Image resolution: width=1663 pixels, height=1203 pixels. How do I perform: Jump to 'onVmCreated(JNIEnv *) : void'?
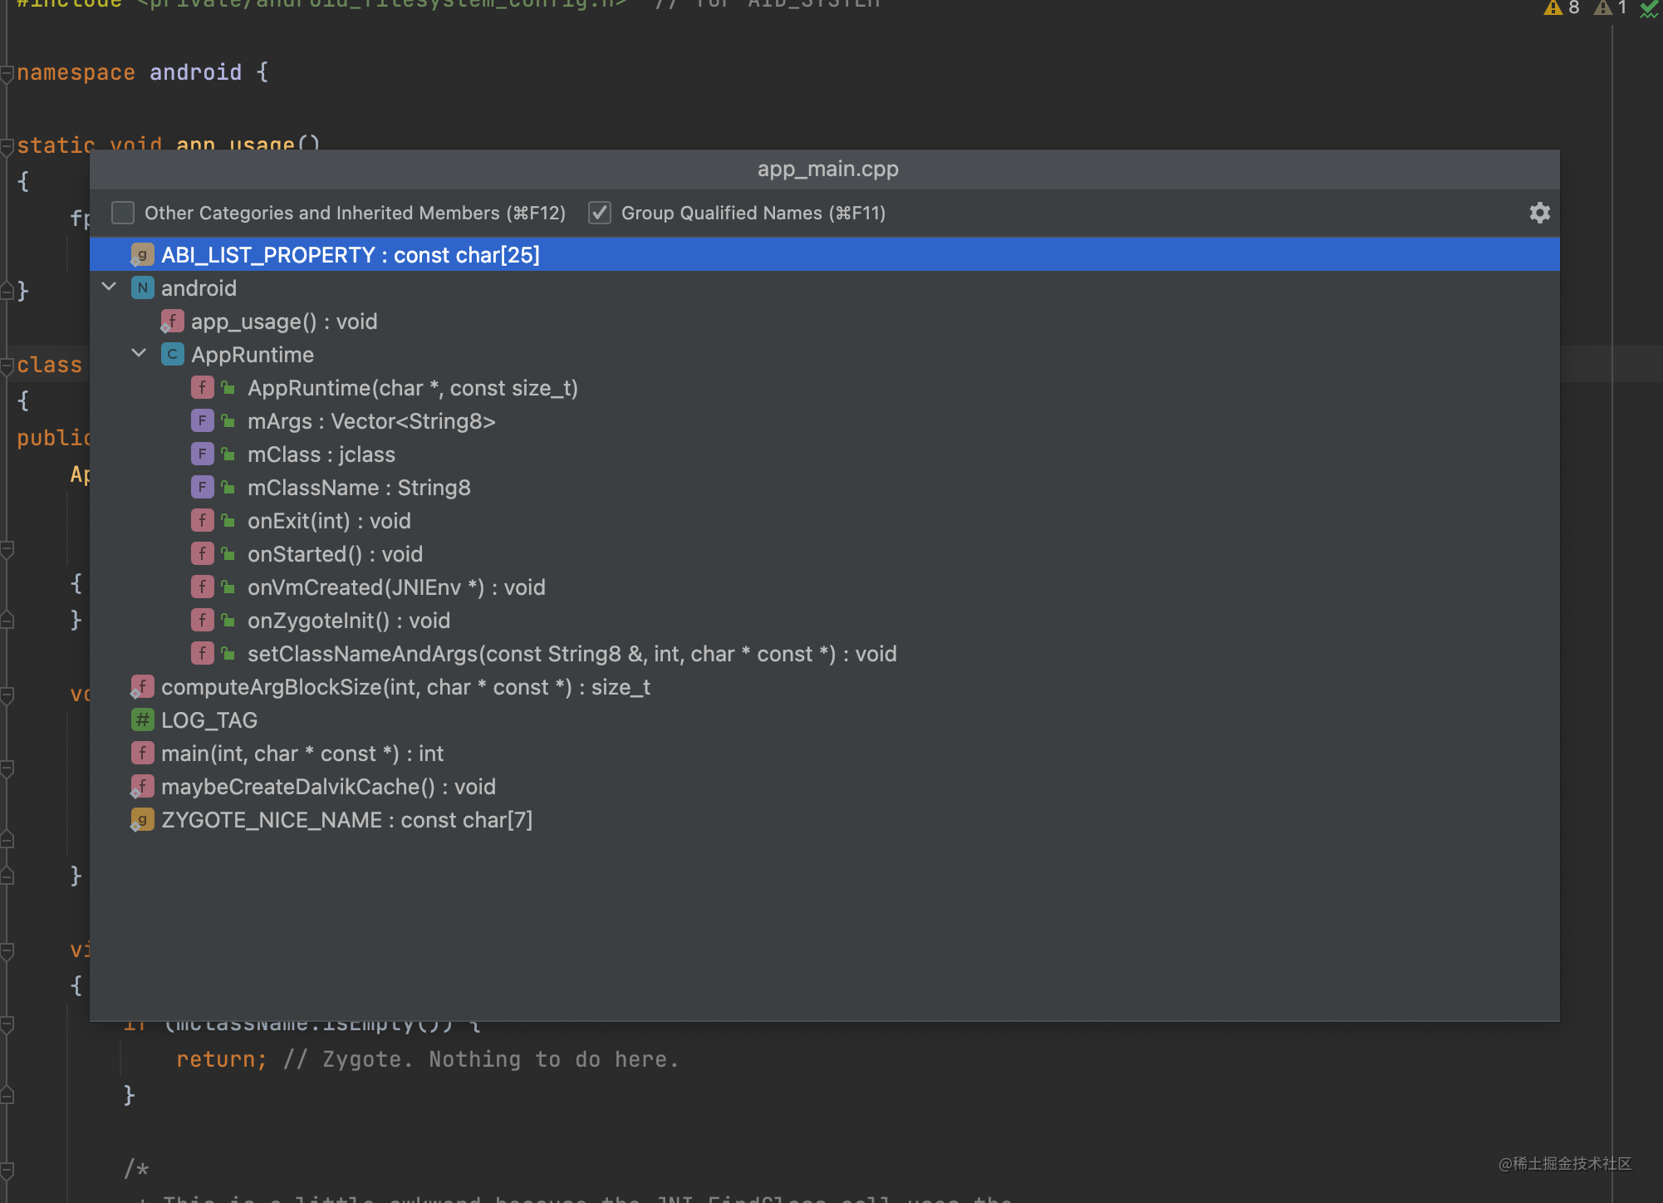(x=824, y=587)
